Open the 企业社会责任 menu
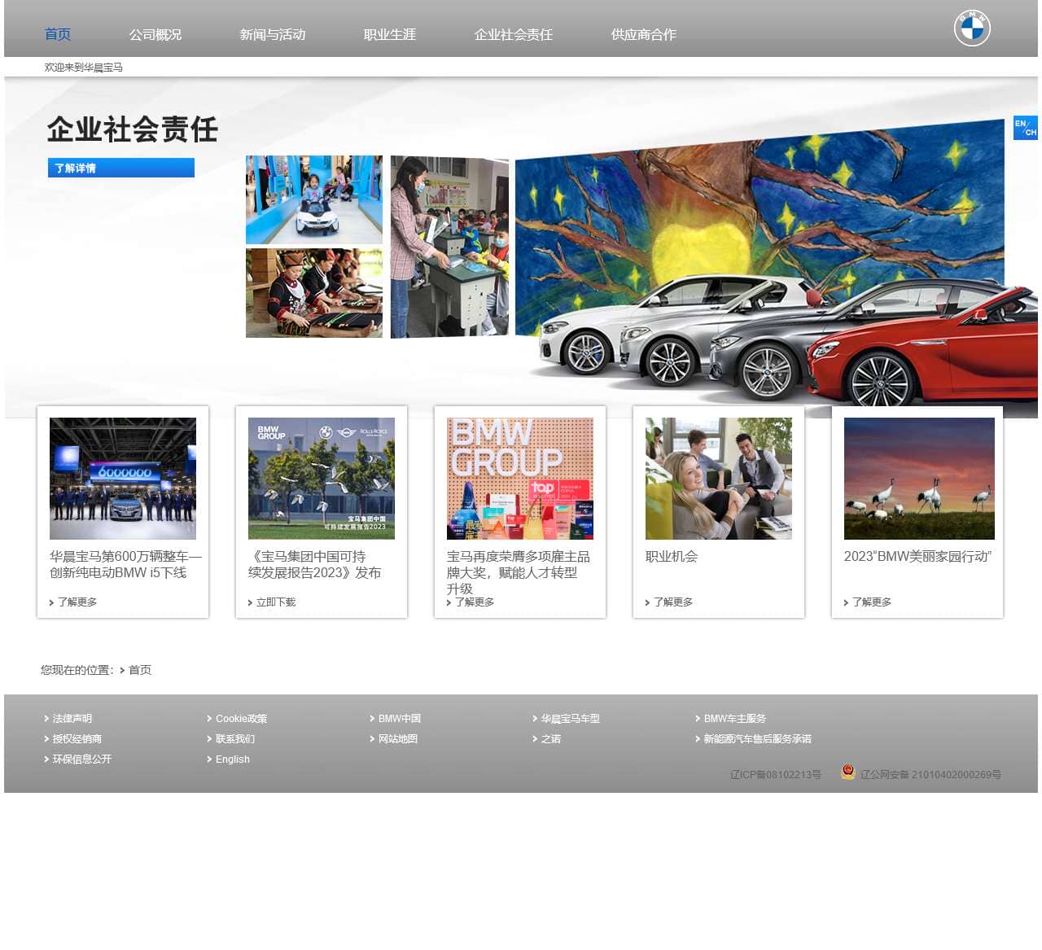Image resolution: width=1042 pixels, height=950 pixels. pyautogui.click(x=514, y=34)
